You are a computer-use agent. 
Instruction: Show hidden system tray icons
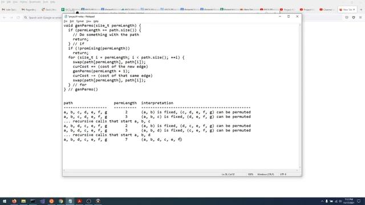click(x=322, y=201)
